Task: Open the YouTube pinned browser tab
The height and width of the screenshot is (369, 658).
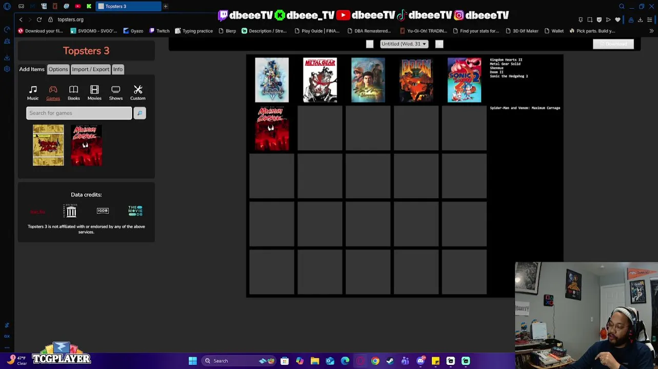Action: (77, 6)
